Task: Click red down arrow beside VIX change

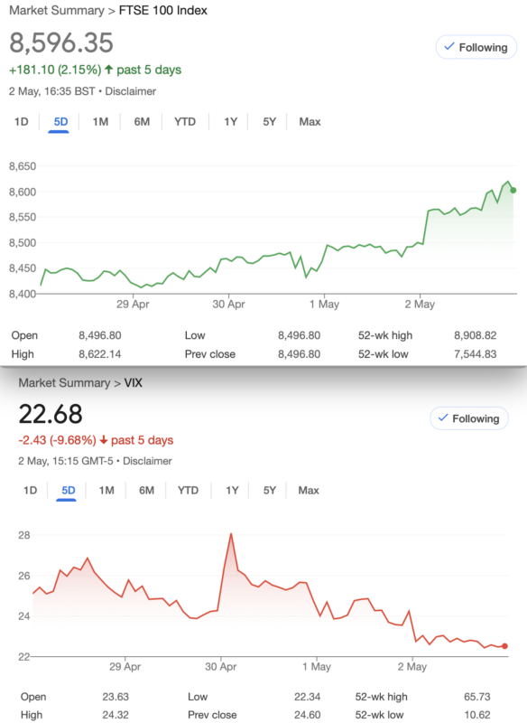Action: (x=104, y=440)
